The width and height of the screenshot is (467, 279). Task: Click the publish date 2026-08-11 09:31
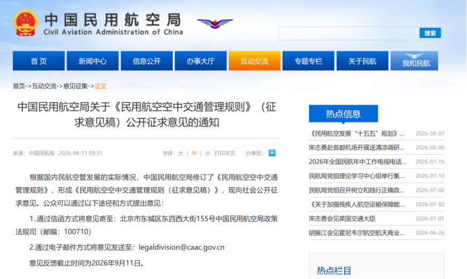pyautogui.click(x=80, y=153)
